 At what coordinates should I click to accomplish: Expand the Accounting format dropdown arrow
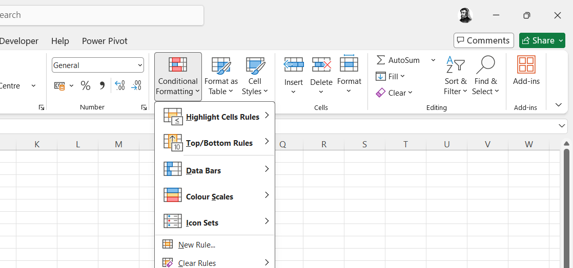72,86
